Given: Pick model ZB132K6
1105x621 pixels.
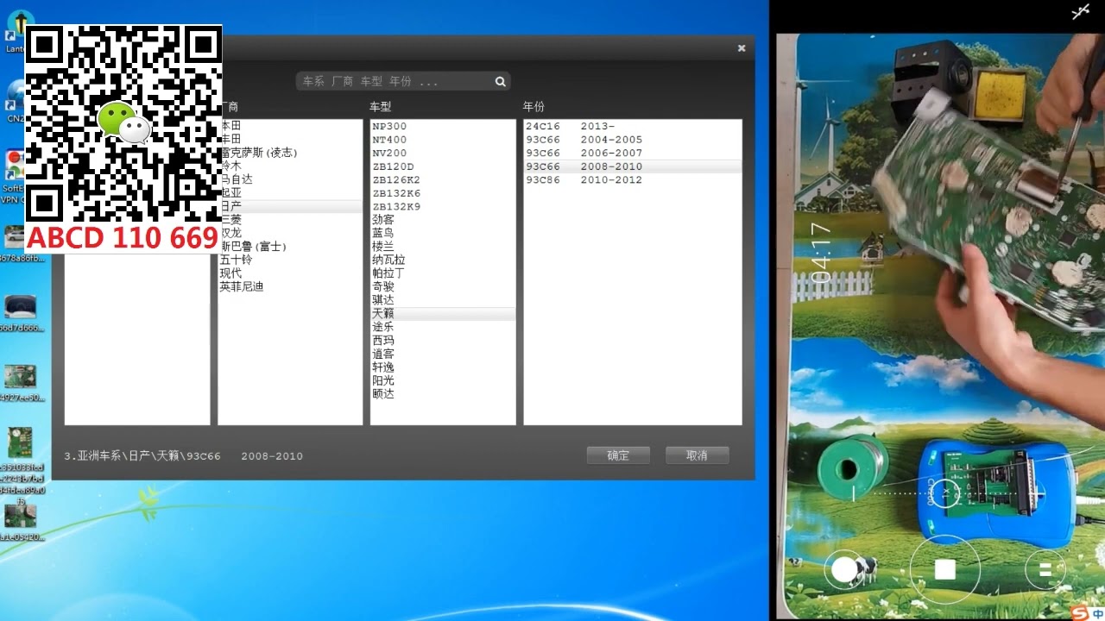Looking at the screenshot, I should pos(443,193).
